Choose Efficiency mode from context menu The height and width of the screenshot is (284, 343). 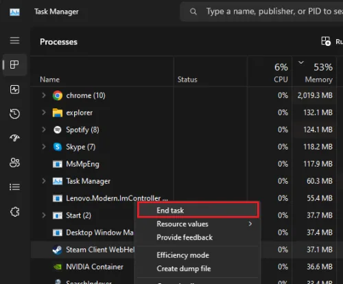click(198, 255)
